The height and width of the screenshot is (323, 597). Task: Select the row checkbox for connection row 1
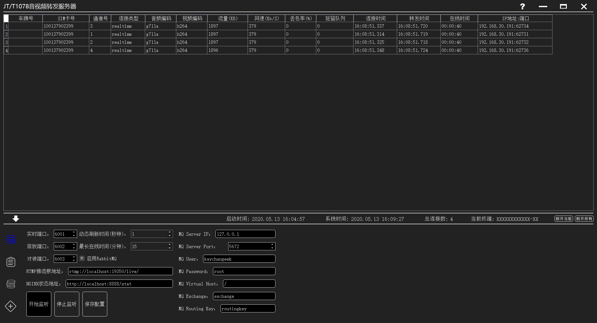[x=6, y=26]
